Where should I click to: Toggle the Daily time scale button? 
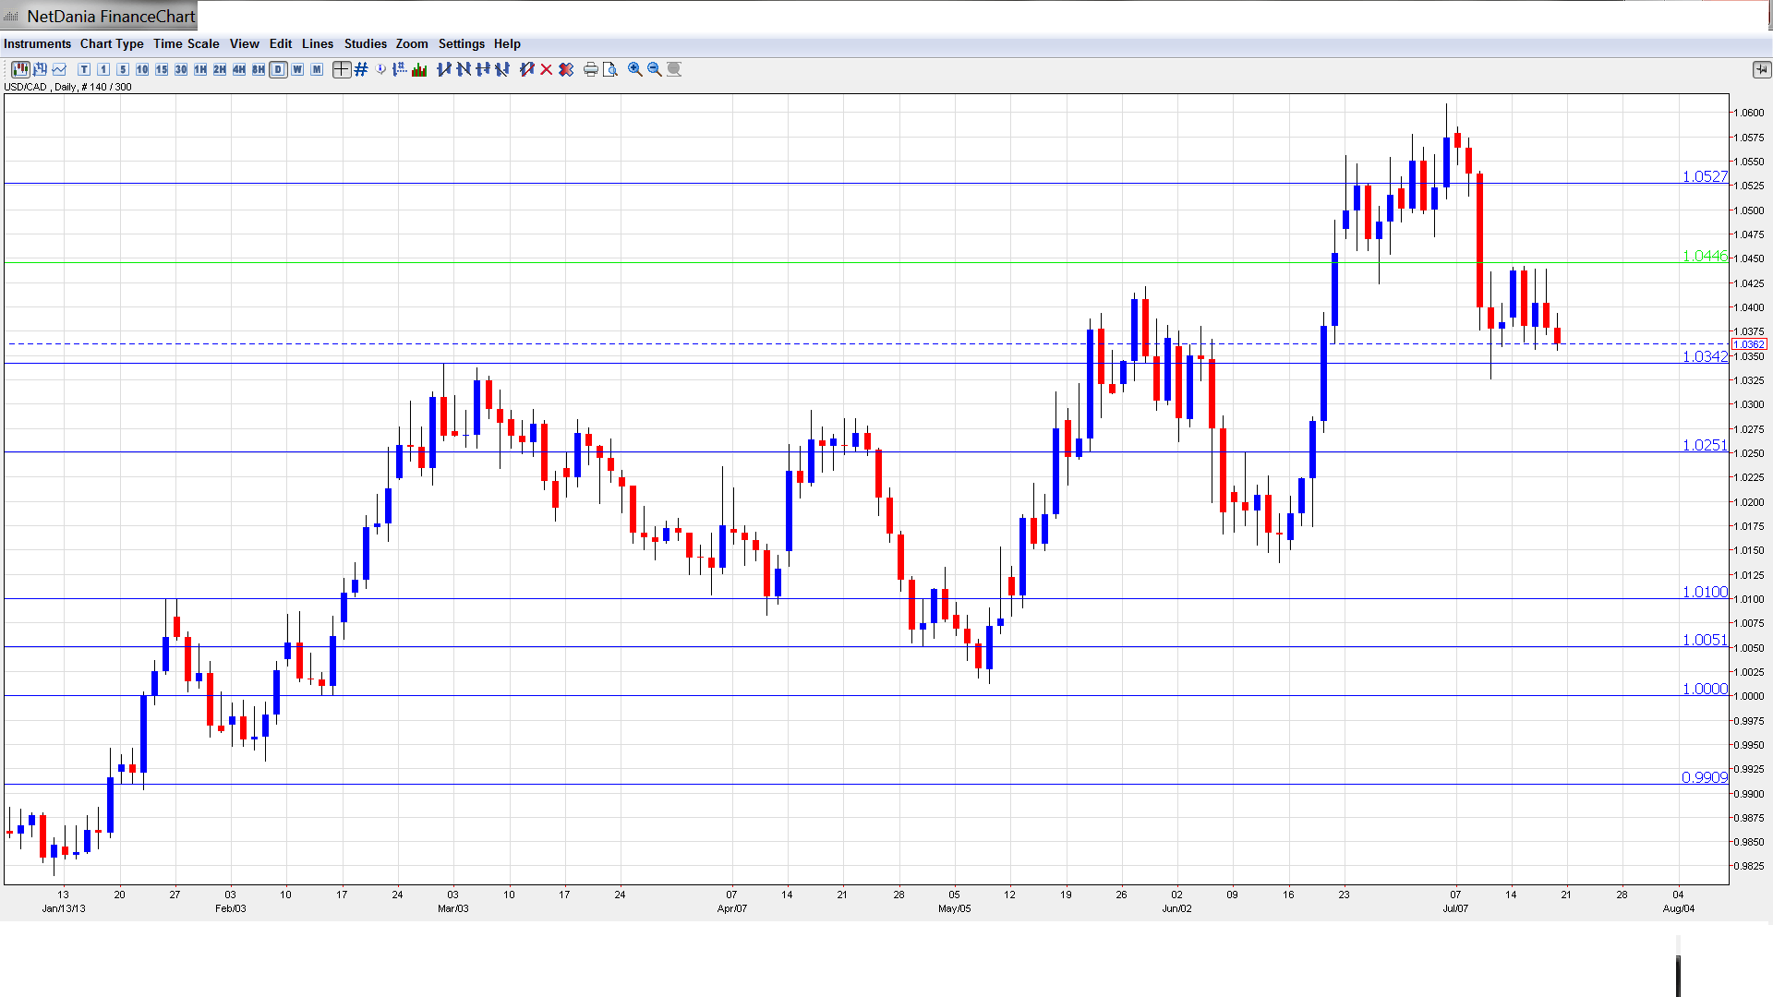tap(278, 69)
